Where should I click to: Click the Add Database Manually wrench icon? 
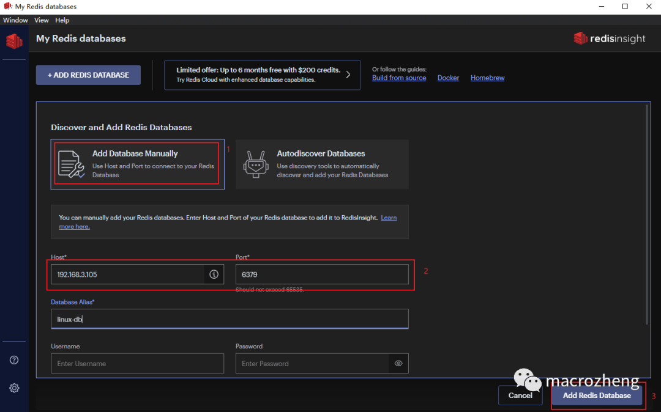coord(71,164)
